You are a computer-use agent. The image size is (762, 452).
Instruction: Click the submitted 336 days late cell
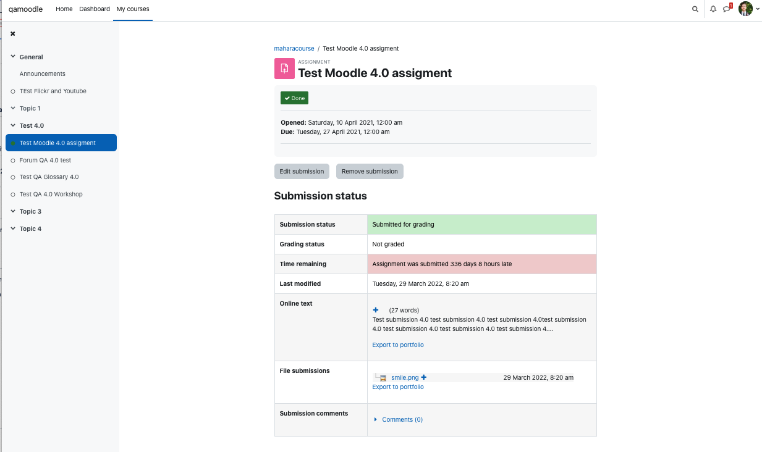tap(482, 264)
